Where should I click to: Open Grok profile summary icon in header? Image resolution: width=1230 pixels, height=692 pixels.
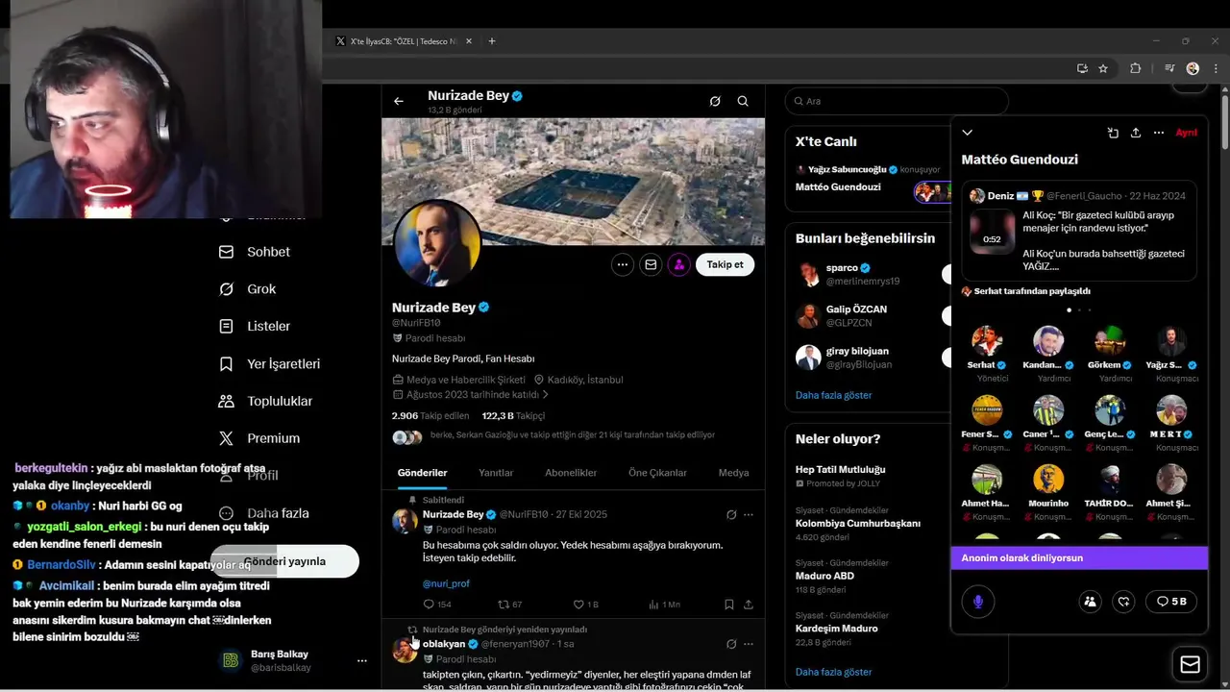tap(715, 101)
